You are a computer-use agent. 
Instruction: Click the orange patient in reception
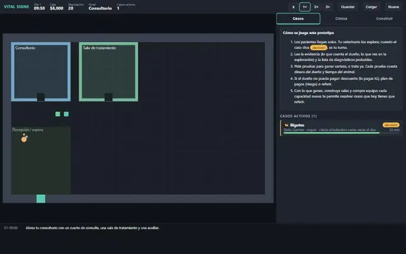[x=24, y=138]
